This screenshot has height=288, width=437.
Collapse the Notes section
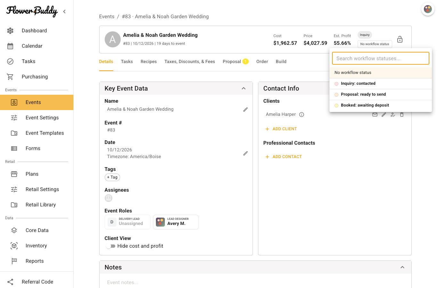(402, 267)
